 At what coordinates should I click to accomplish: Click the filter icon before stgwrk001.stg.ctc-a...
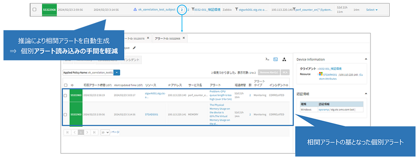[x=237, y=9]
